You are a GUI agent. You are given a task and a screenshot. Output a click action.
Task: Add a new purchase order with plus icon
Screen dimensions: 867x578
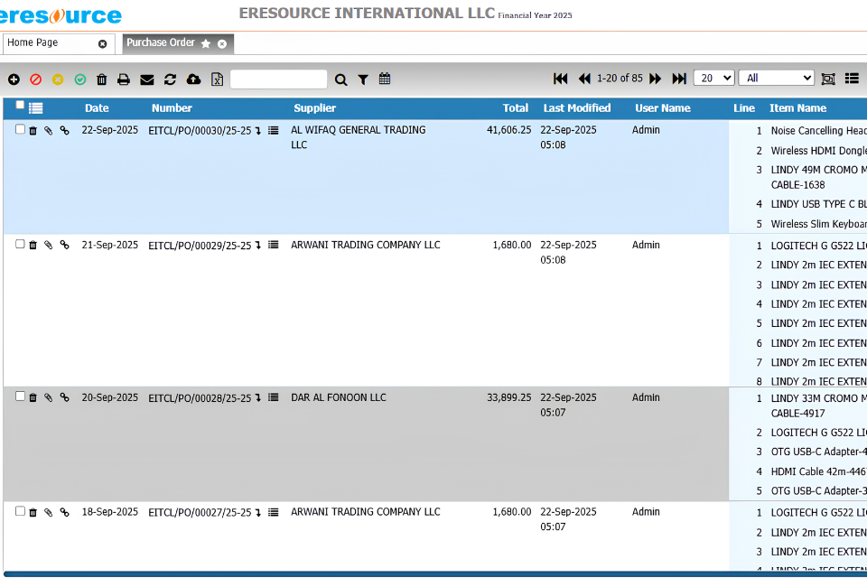tap(14, 79)
